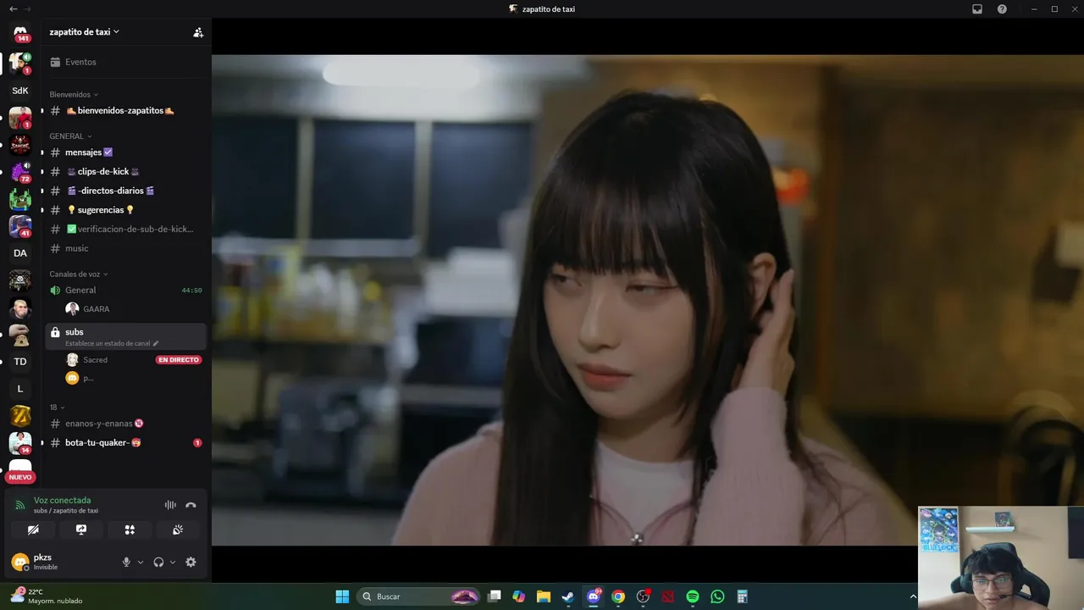Collapse the 18 category
This screenshot has width=1084, height=610.
[x=57, y=408]
